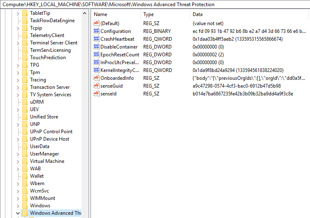This screenshot has width=310, height=218.
Task: Click the Configuration REG_BINARY type cell
Action: (157, 31)
